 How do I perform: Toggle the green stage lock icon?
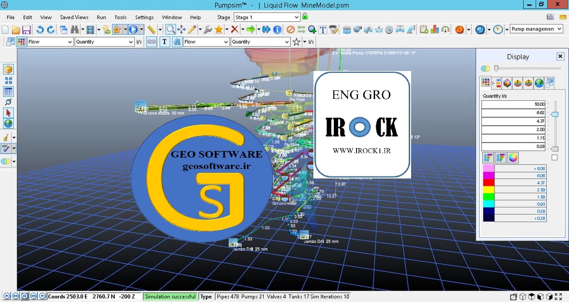coord(305,17)
